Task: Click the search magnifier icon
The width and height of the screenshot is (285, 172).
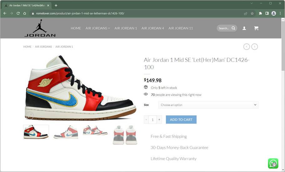Action: pyautogui.click(x=233, y=28)
